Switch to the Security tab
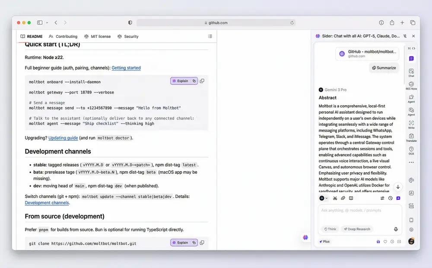The image size is (432, 268). pyautogui.click(x=128, y=36)
